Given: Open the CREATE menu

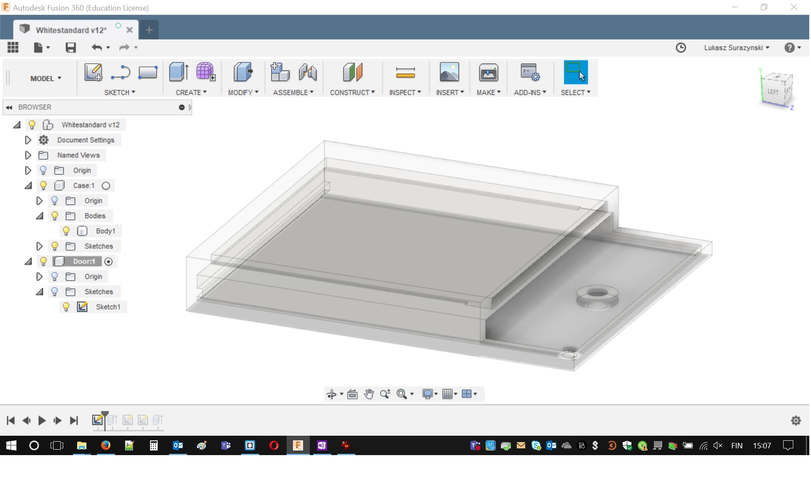Looking at the screenshot, I should pos(191,93).
